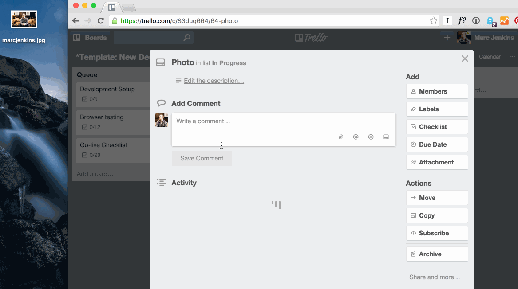Click the mention @ icon in comment box
This screenshot has height=289, width=518.
356,137
